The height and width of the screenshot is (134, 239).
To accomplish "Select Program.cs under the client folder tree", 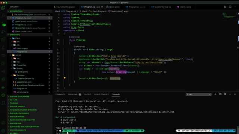I will (x=30, y=52).
